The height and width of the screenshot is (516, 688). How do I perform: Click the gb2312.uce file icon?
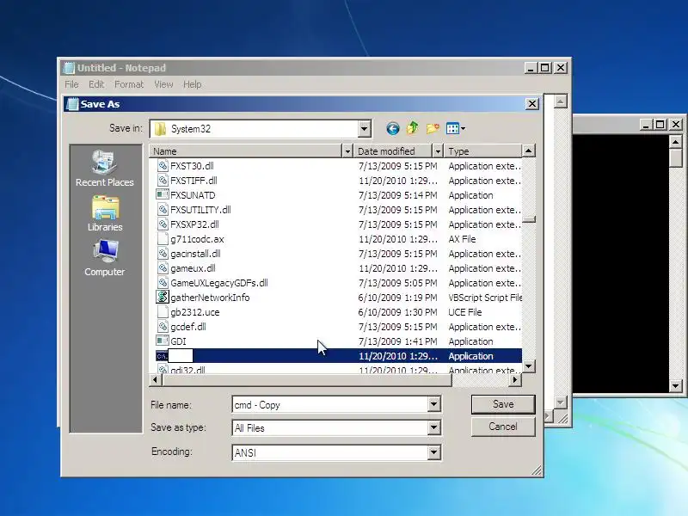click(x=163, y=312)
